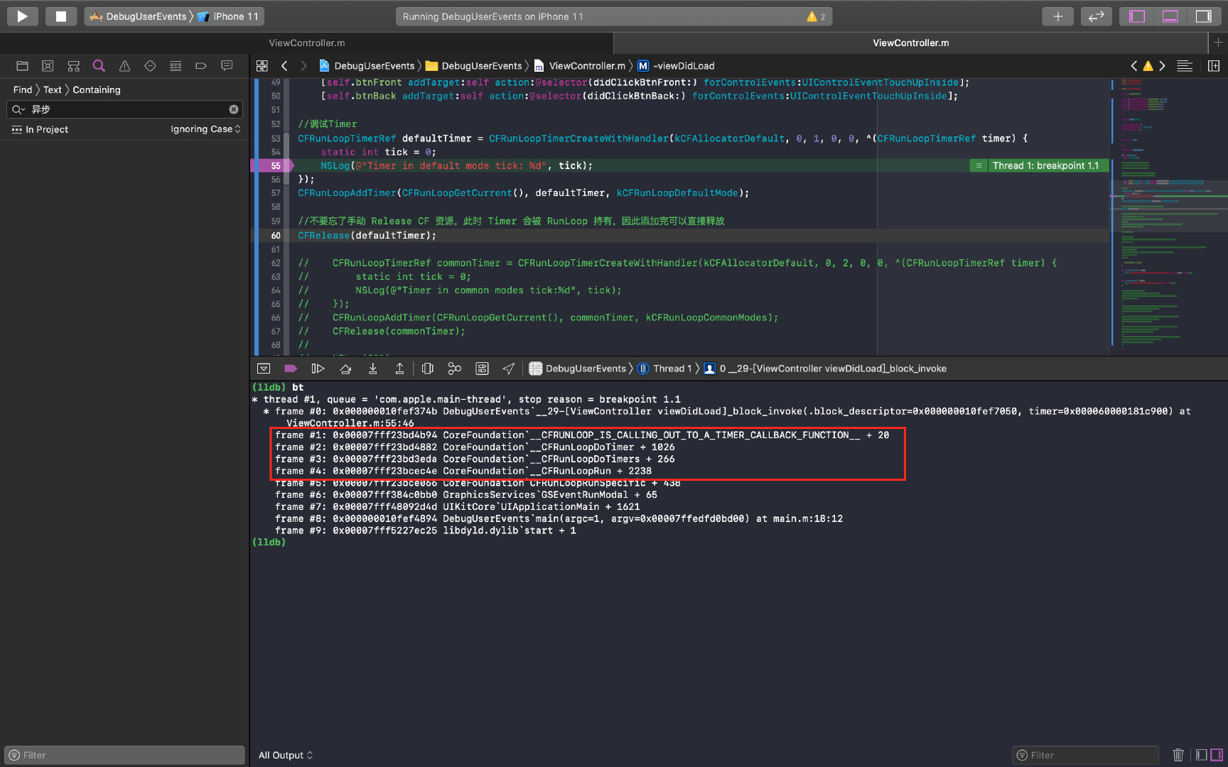Open the Debug Memory Graph
Screen dimensions: 1228x767
pos(455,369)
